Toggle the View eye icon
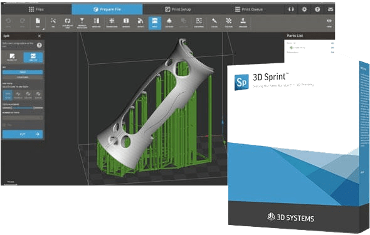The image size is (370, 235). pos(329,23)
